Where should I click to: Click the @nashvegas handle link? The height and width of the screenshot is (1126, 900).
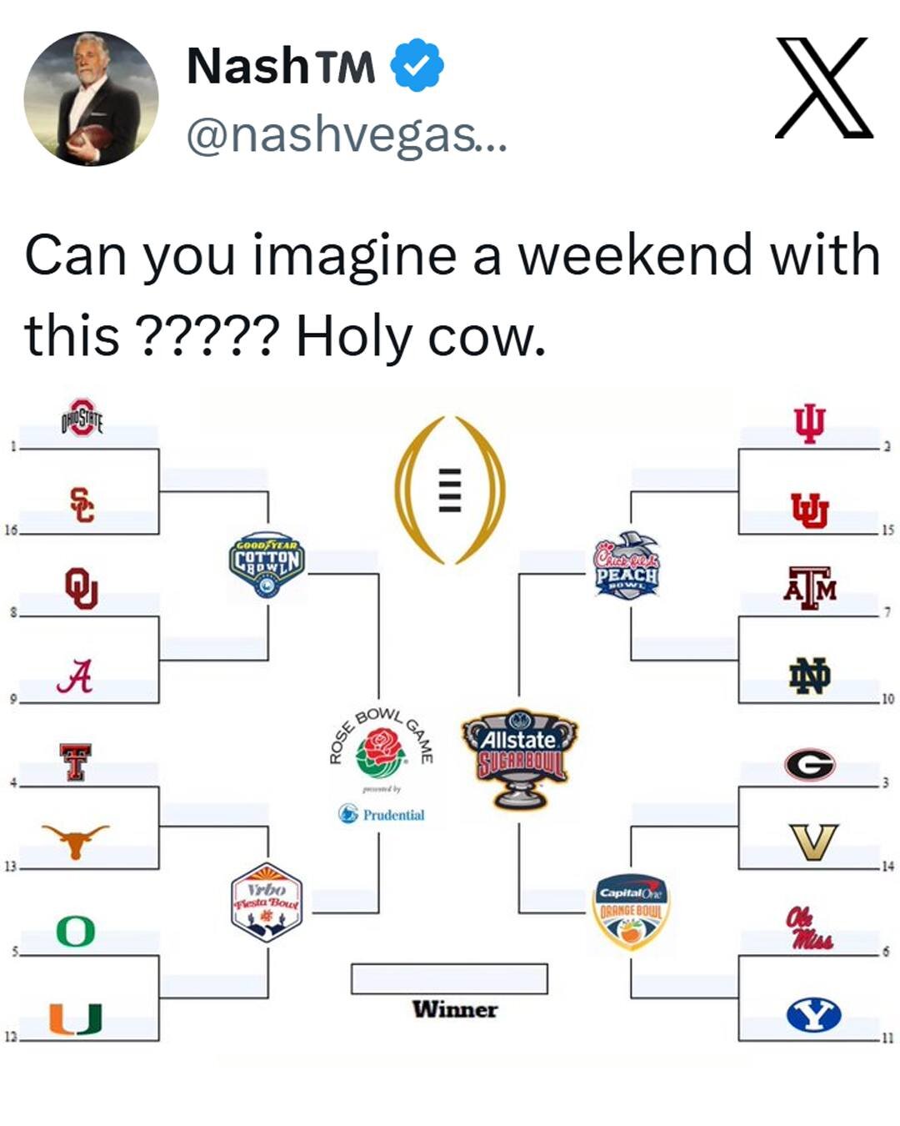(346, 135)
